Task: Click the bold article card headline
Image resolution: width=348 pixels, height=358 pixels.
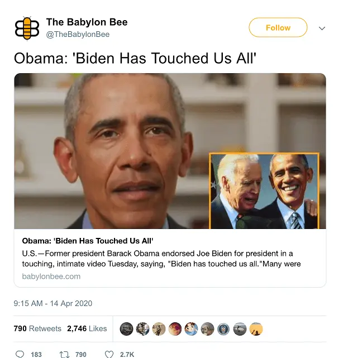Action: click(x=88, y=241)
